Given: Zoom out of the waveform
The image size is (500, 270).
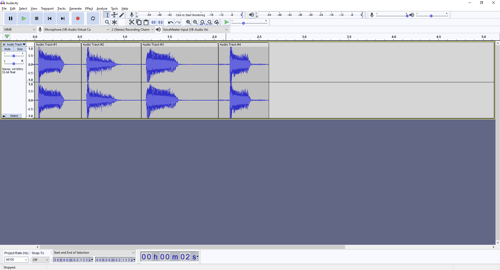Looking at the screenshot, I should (x=195, y=22).
